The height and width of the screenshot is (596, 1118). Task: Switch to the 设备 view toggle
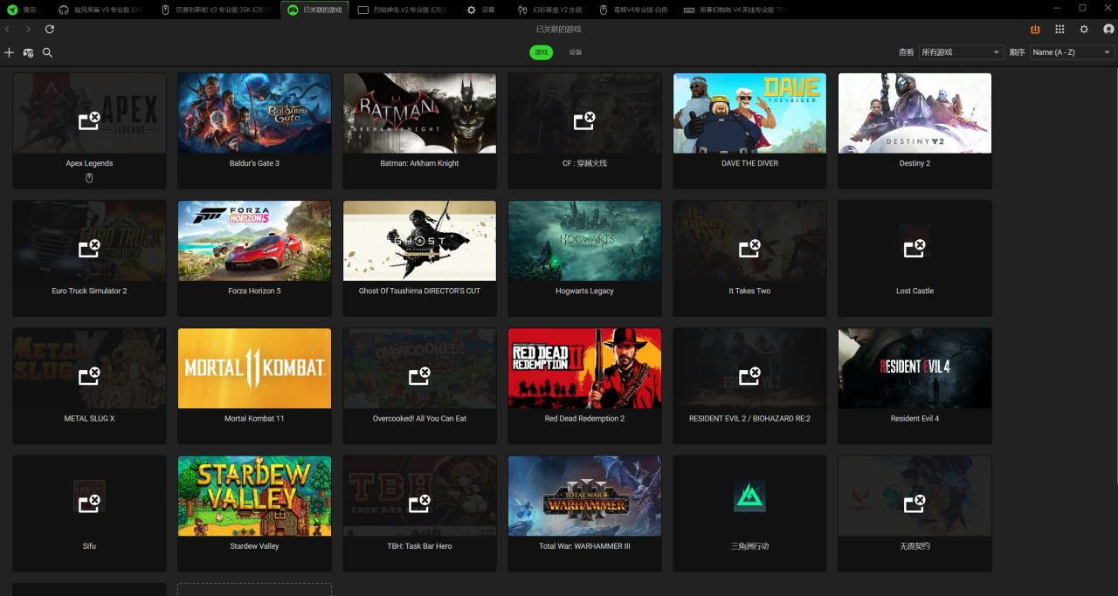click(576, 52)
